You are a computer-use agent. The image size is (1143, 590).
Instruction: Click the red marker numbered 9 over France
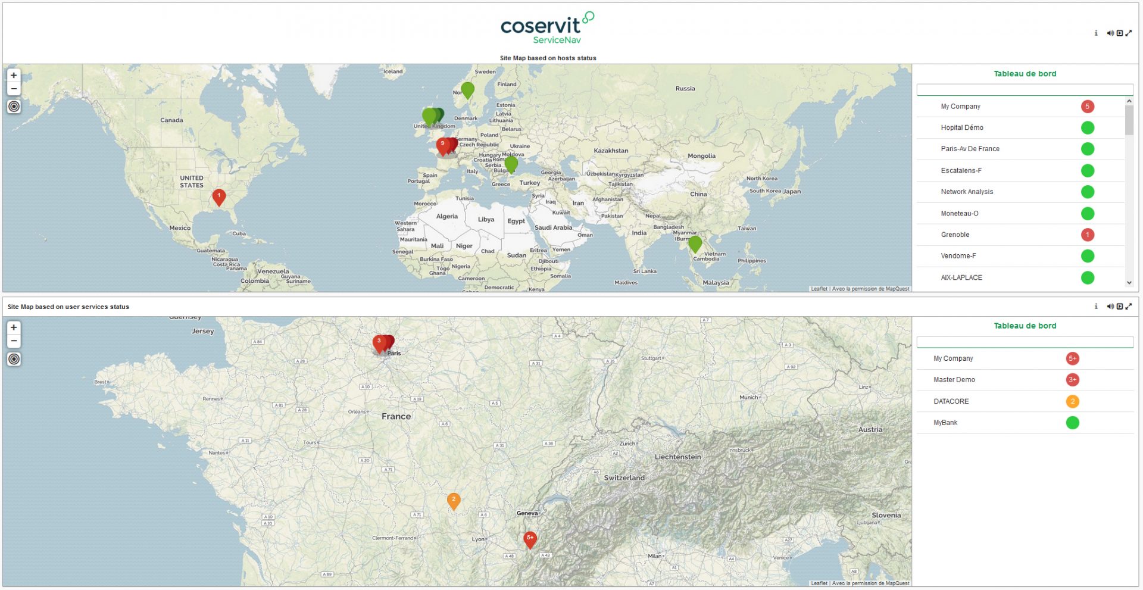click(x=443, y=146)
